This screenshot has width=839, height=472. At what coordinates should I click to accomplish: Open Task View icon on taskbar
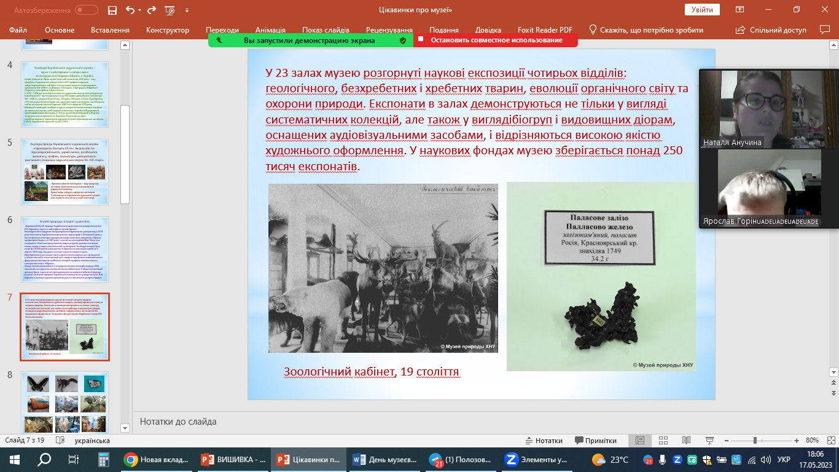[x=73, y=460]
